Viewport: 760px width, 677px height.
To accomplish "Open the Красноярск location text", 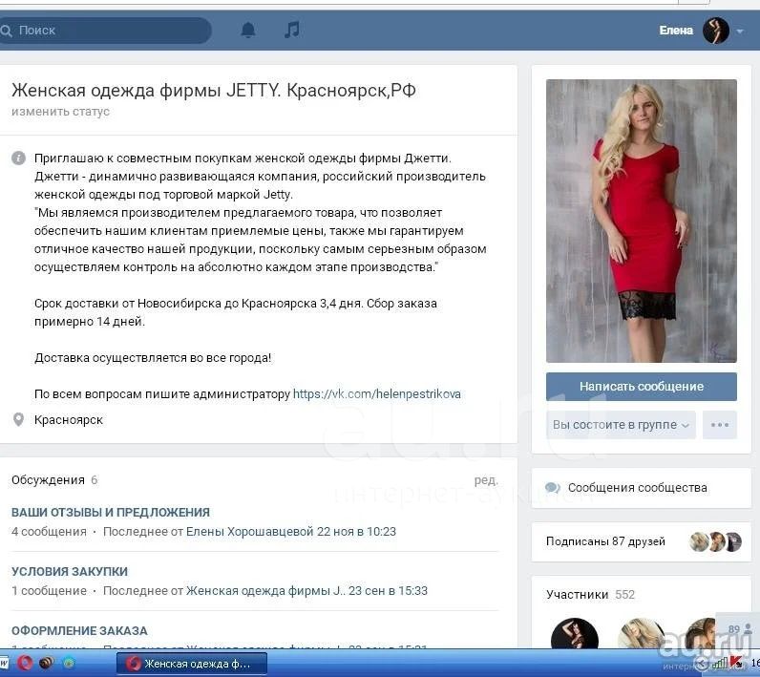I will [x=69, y=420].
